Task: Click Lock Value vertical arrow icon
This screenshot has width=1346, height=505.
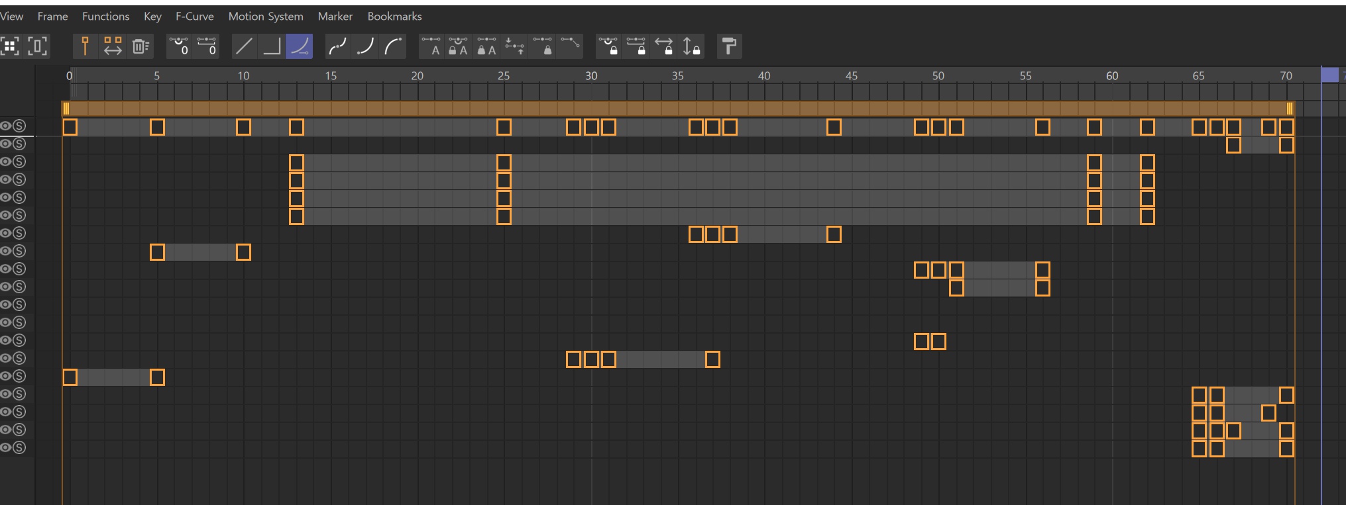Action: point(691,46)
